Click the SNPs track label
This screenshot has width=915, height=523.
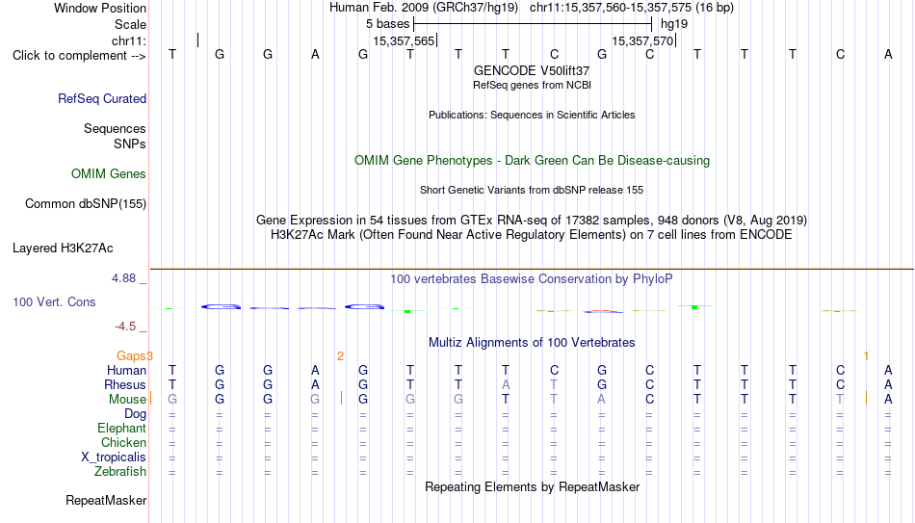click(130, 144)
